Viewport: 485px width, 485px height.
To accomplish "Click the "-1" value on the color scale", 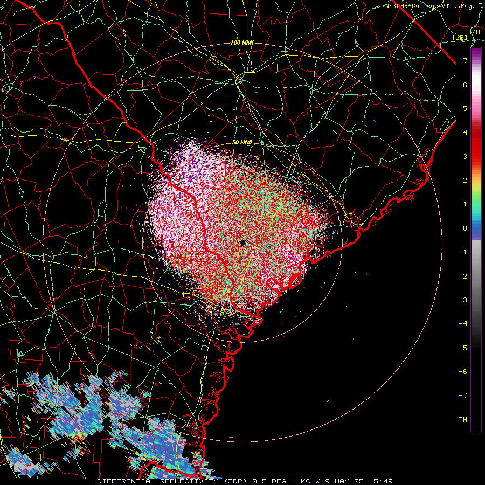I will point(463,252).
